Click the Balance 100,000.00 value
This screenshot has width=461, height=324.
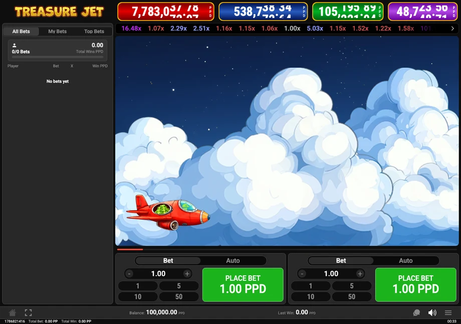point(161,312)
